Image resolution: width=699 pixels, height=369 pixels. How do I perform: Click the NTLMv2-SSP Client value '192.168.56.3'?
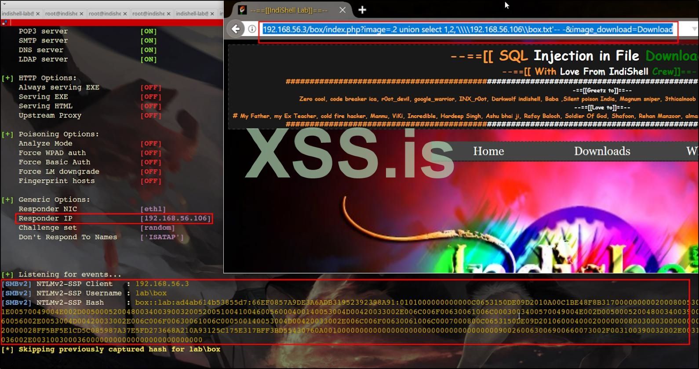162,284
